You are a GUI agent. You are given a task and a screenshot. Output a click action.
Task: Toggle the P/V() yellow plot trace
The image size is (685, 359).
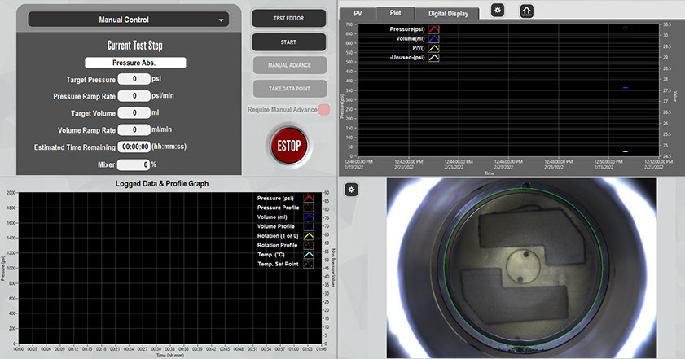pyautogui.click(x=434, y=48)
